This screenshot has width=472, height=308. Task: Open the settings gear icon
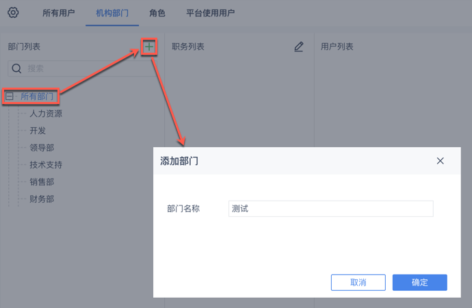tap(13, 12)
